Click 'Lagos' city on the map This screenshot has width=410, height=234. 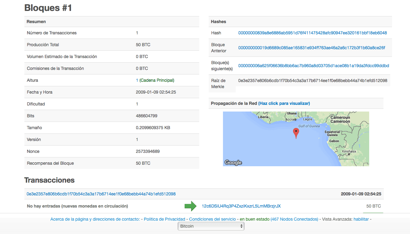click(308, 119)
